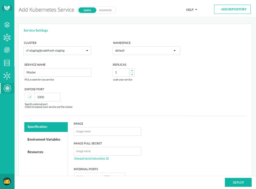This screenshot has height=189, width=256.
Task: Click the Add Repository button
Action: click(x=232, y=9)
